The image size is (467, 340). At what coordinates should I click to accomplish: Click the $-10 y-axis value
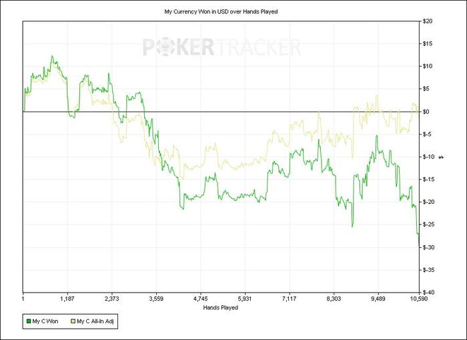coord(428,157)
